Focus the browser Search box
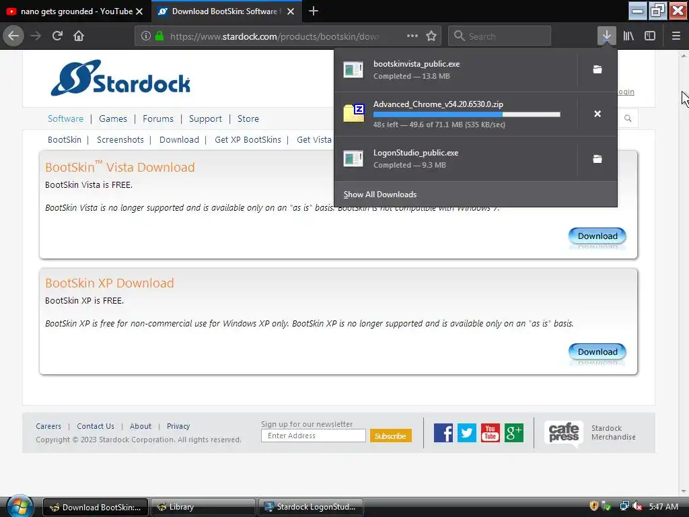Image resolution: width=689 pixels, height=517 pixels. (x=500, y=36)
